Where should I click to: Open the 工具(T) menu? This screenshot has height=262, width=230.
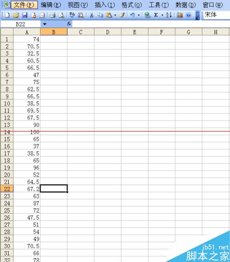coord(159,5)
